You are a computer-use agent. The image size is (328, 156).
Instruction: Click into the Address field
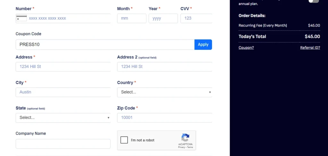pyautogui.click(x=63, y=67)
